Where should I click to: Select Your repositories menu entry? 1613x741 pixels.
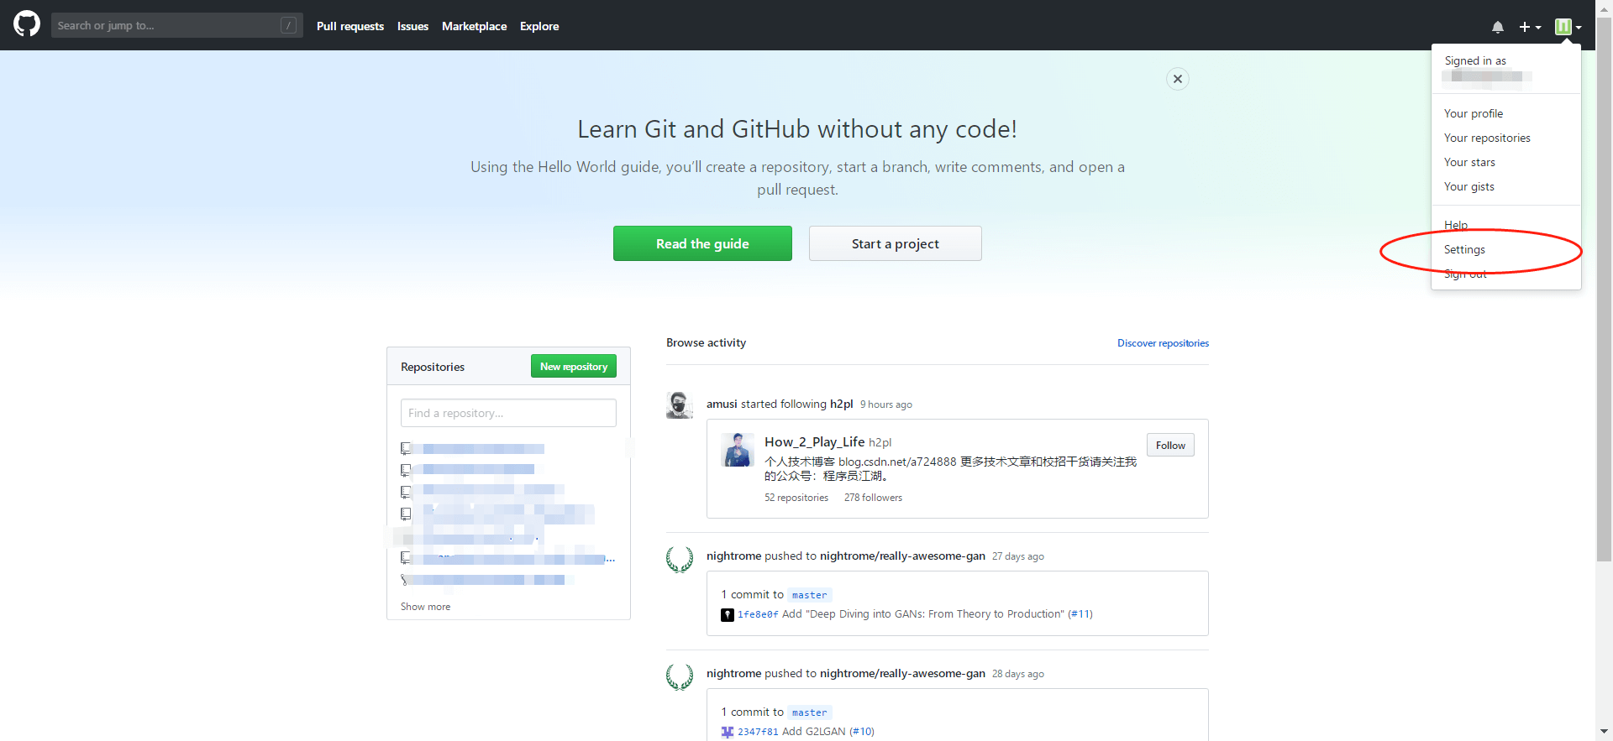(x=1487, y=138)
